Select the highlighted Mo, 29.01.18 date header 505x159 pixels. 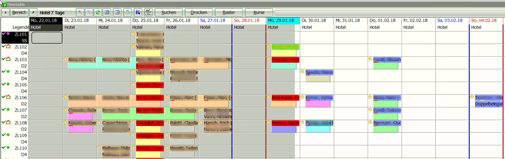(283, 21)
